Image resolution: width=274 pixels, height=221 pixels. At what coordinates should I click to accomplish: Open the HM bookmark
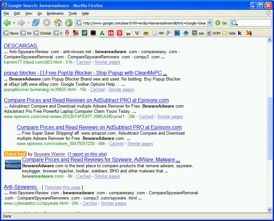(x=158, y=33)
